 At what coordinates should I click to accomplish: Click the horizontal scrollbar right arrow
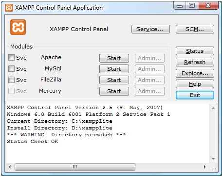tap(205, 167)
